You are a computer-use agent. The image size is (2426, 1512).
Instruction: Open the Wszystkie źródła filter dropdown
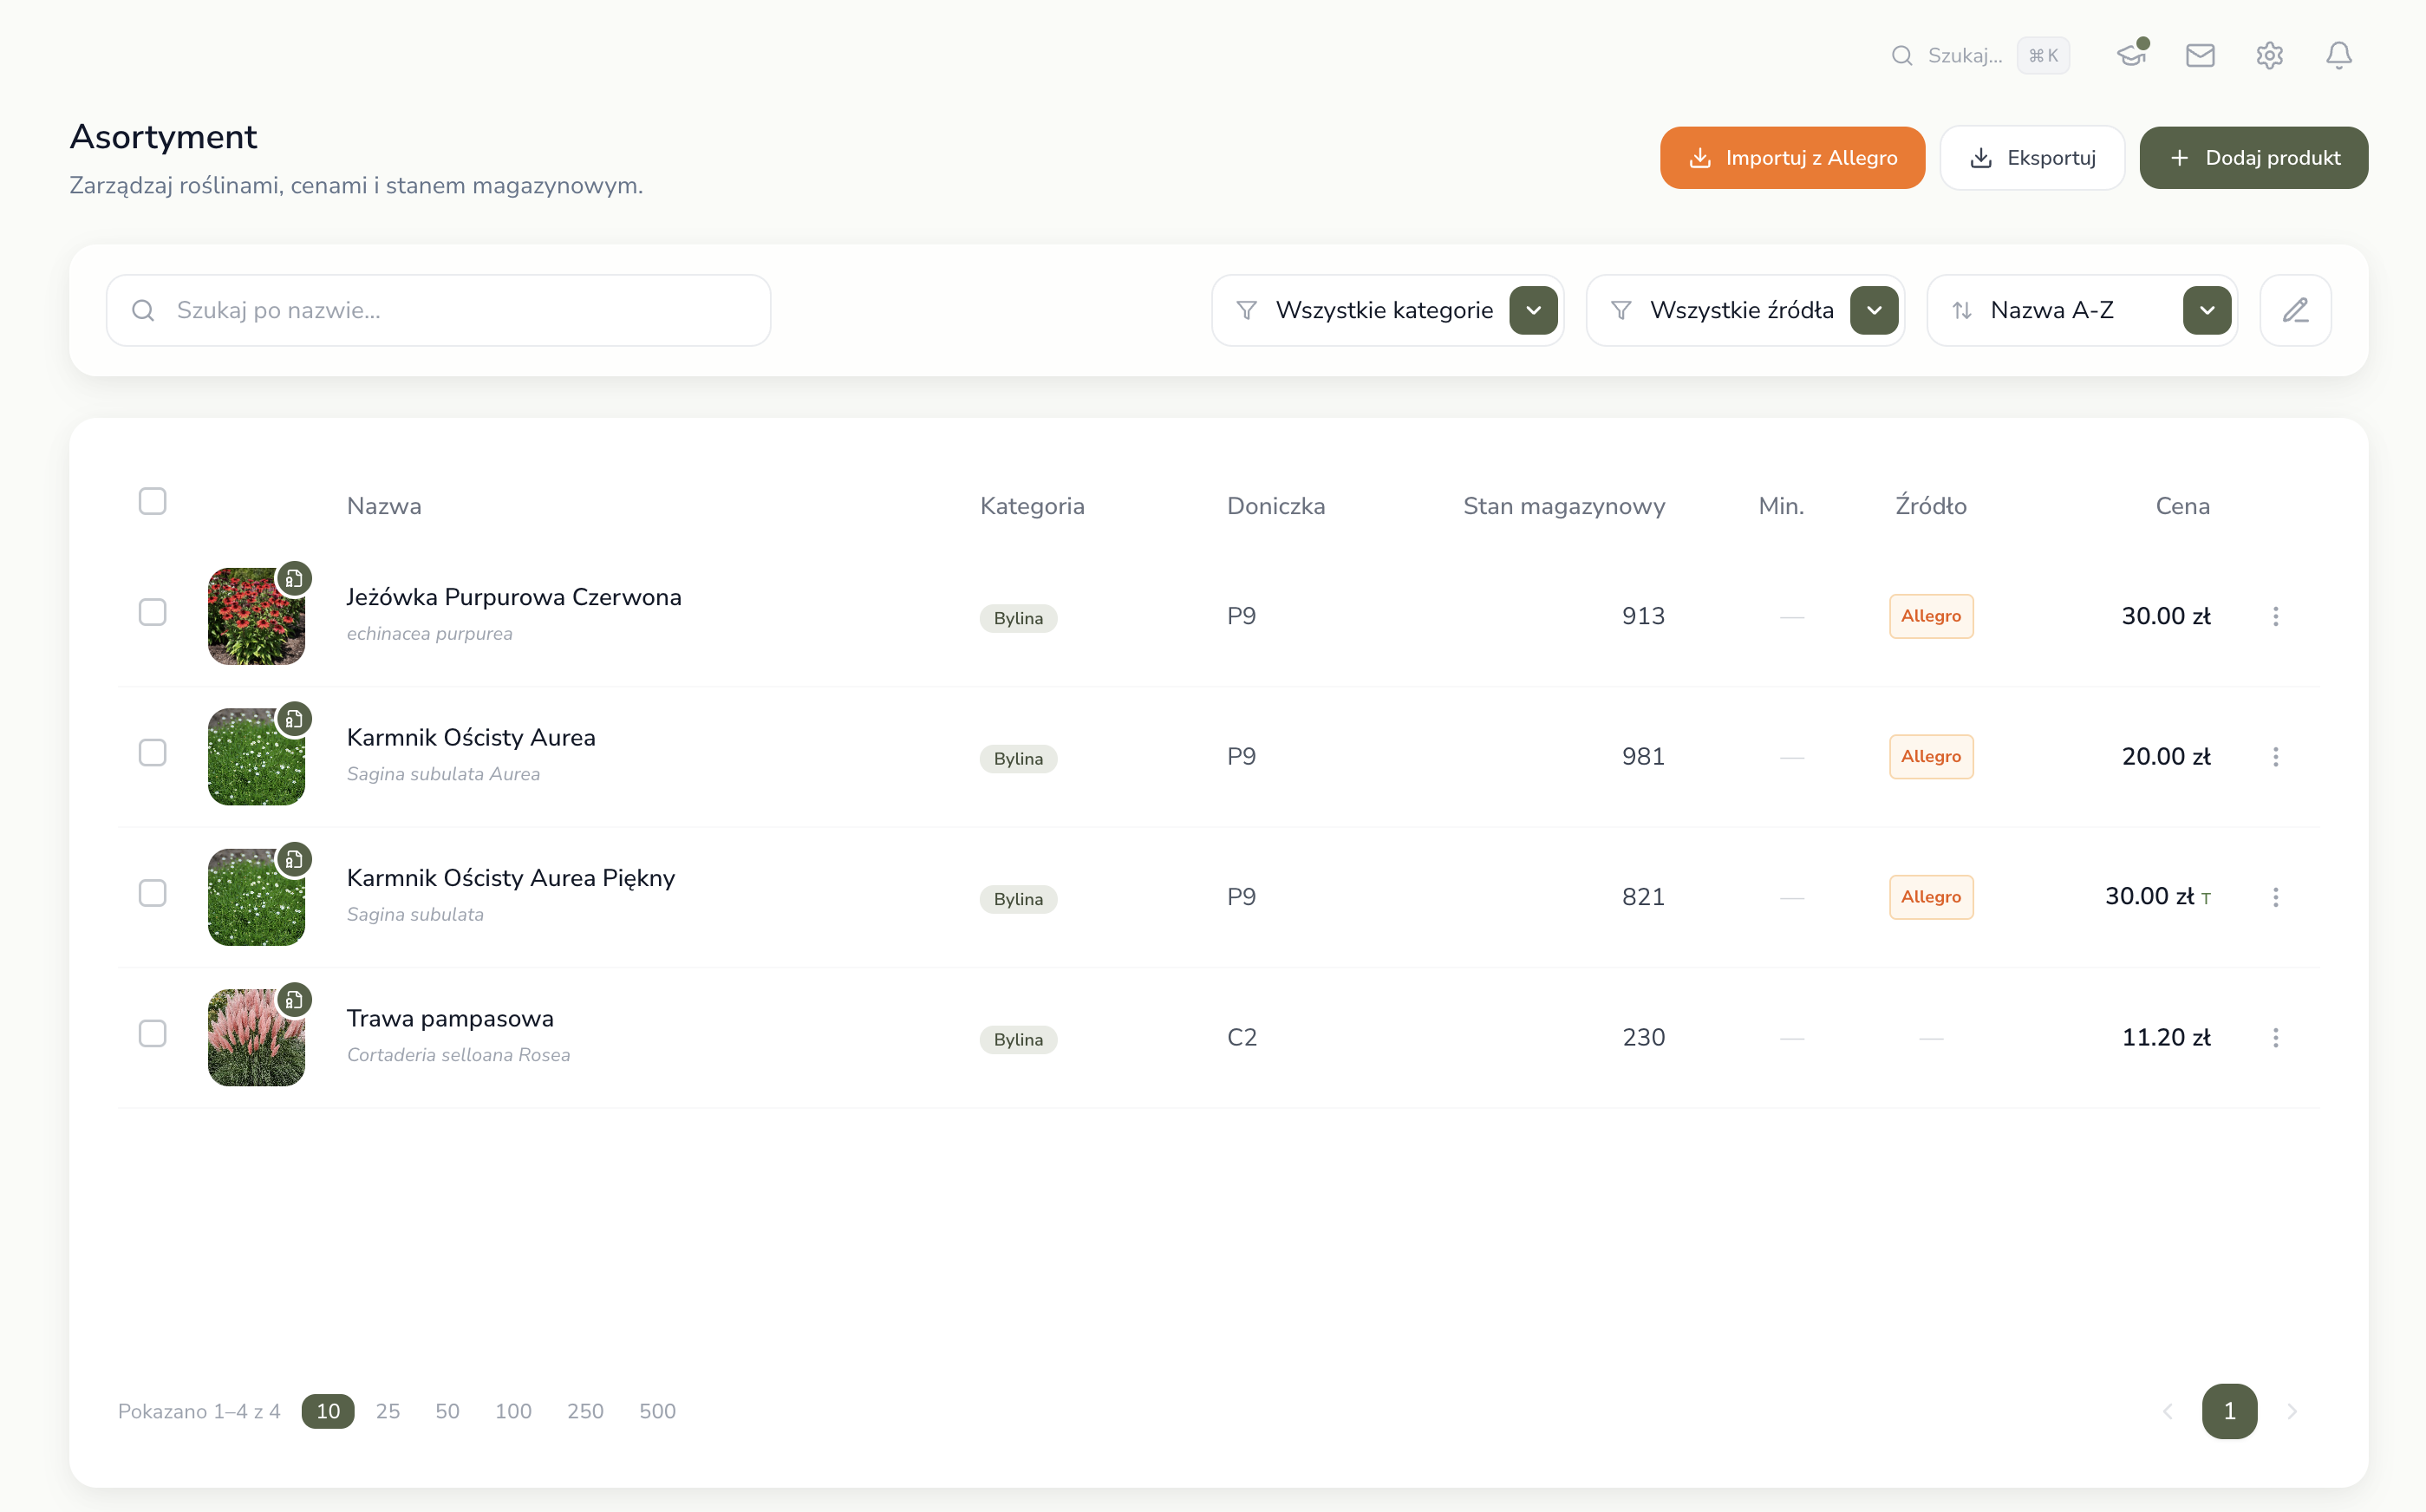[1873, 310]
